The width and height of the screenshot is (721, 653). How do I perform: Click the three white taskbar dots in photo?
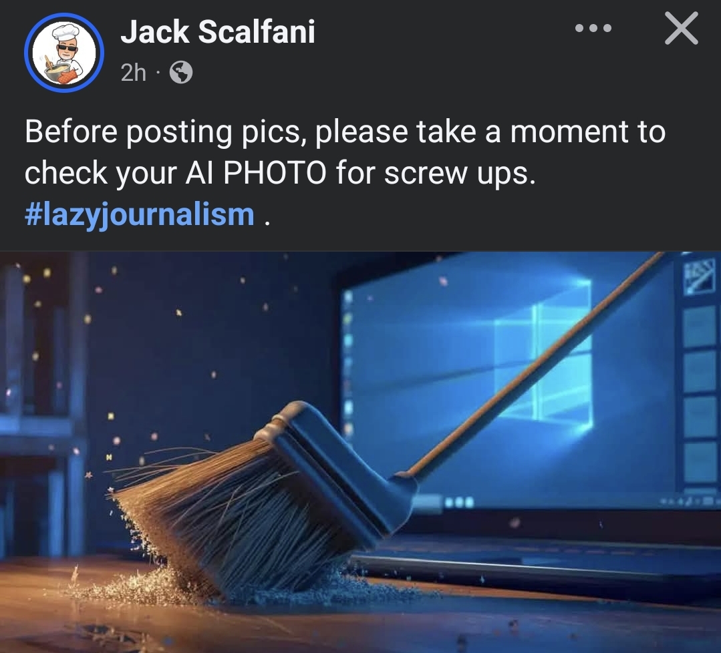(x=459, y=503)
